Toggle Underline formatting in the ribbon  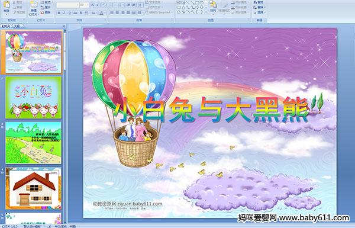[69, 13]
